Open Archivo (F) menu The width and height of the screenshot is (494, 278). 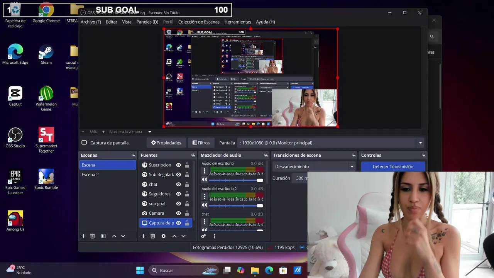[91, 22]
